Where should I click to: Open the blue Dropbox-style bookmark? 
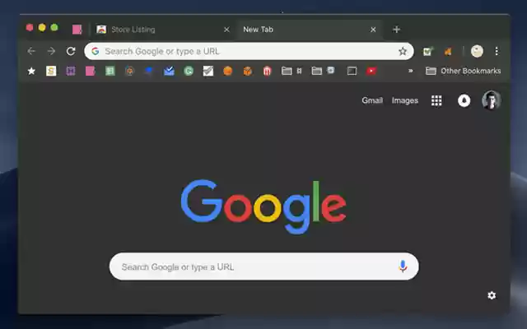149,71
